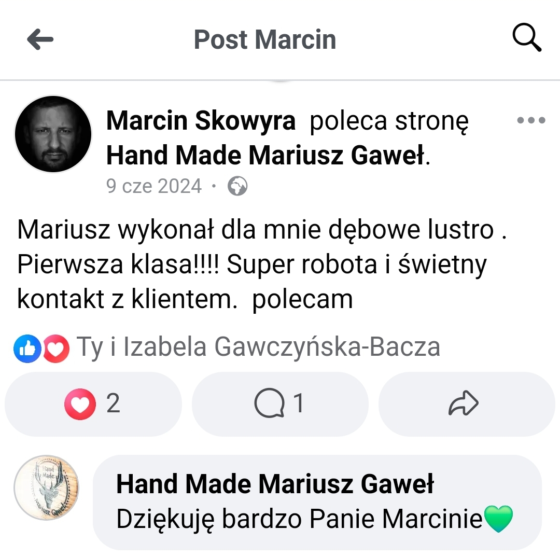This screenshot has width=560, height=557.
Task: Click the Post Marcin header title
Action: click(265, 39)
